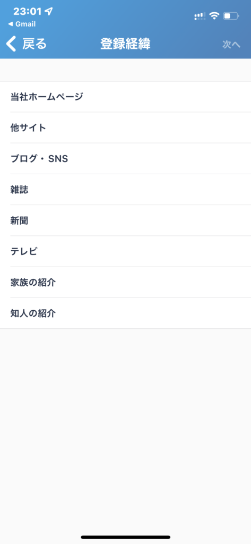Image resolution: width=251 pixels, height=544 pixels.
Task: Tap the battery indicator icon
Action: click(231, 15)
